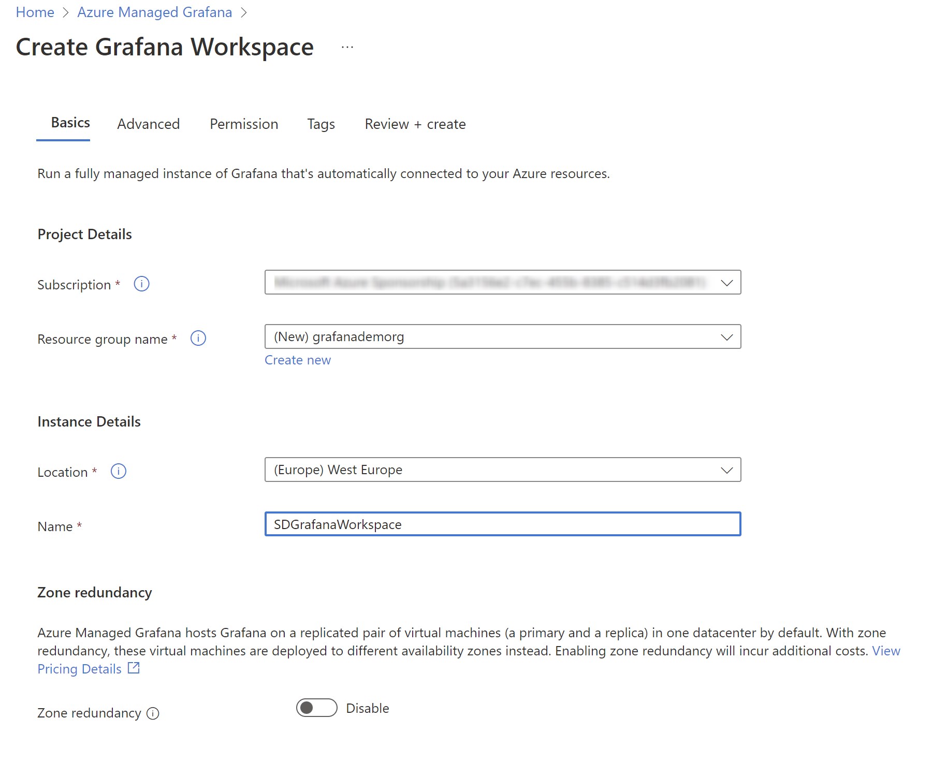
Task: Open the ellipsis menu beside the page title
Action: 347,47
